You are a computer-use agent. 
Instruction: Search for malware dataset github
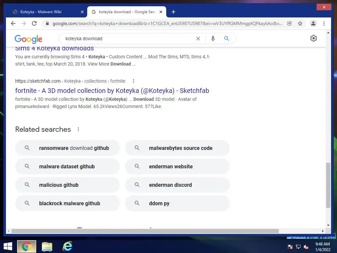[x=67, y=166]
